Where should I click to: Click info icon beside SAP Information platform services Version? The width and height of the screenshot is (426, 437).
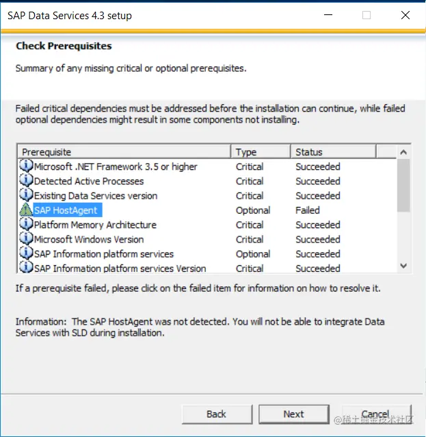pos(26,268)
